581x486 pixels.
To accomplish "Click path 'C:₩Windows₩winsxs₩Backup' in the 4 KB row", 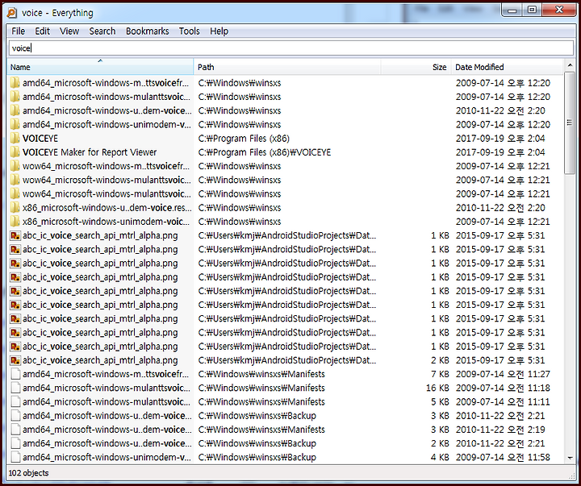I will click(257, 458).
